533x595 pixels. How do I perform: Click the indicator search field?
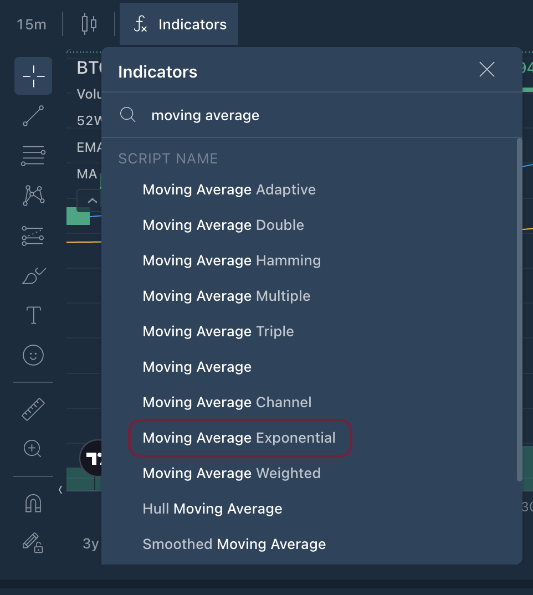pyautogui.click(x=310, y=115)
